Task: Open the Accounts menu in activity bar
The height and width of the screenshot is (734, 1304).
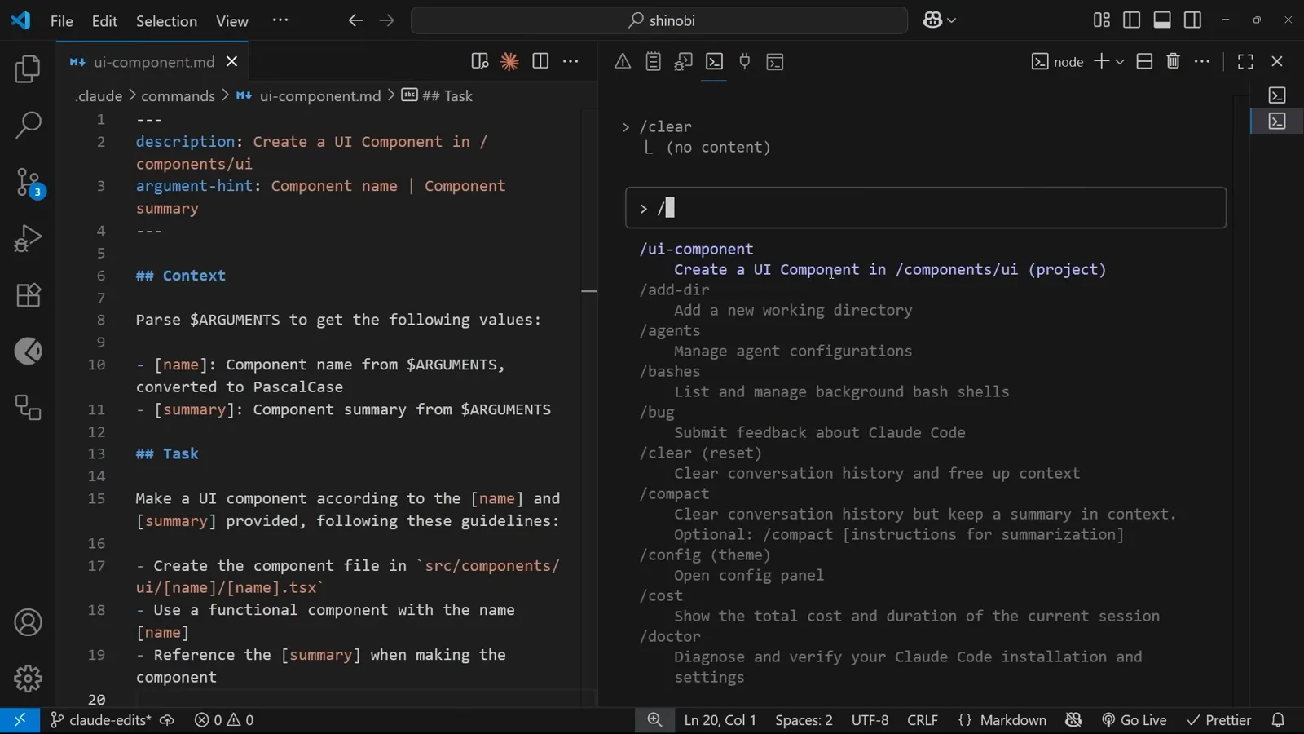Action: (x=28, y=623)
